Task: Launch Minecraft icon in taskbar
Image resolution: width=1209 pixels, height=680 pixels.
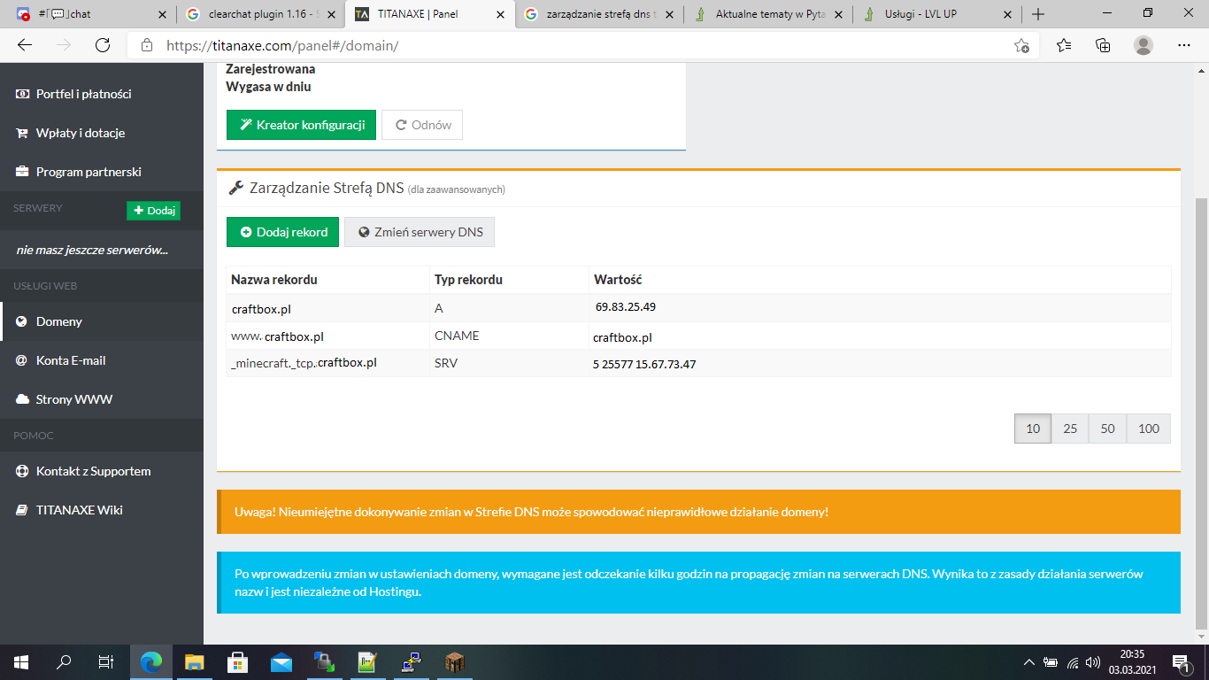Action: coord(454,661)
